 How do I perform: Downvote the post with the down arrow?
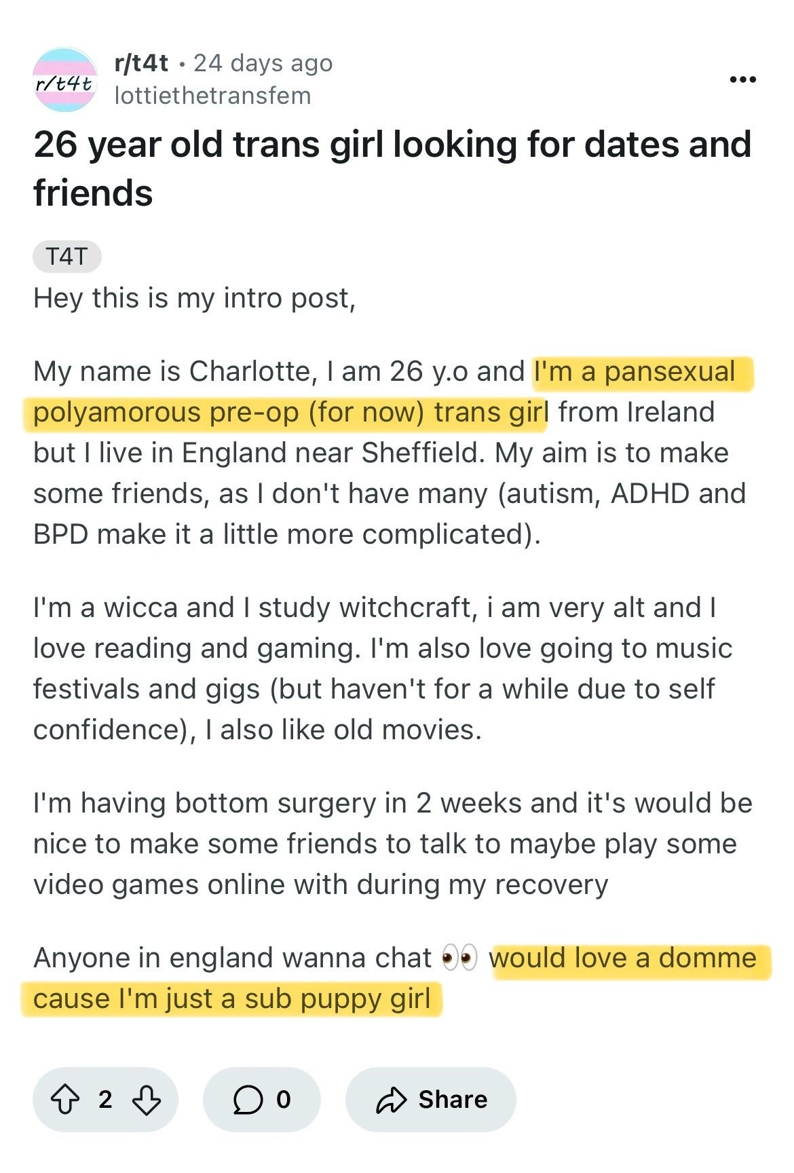[x=146, y=1099]
